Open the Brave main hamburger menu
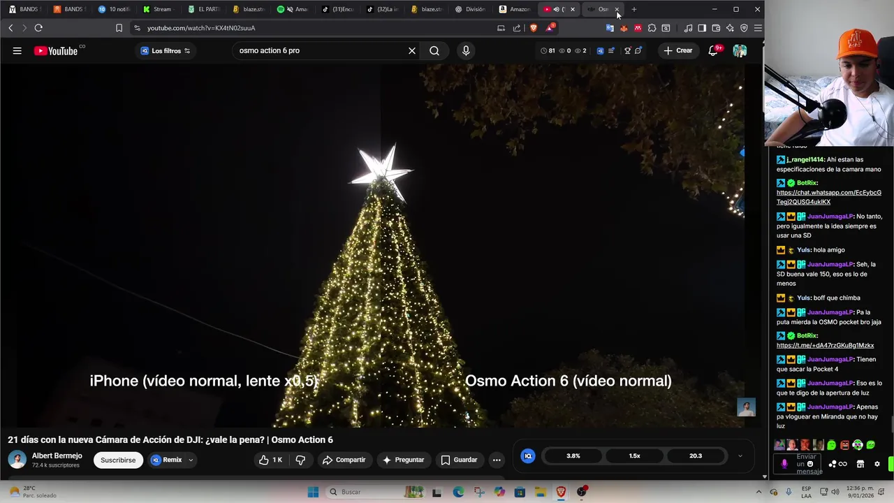Image resolution: width=894 pixels, height=503 pixels. [758, 28]
